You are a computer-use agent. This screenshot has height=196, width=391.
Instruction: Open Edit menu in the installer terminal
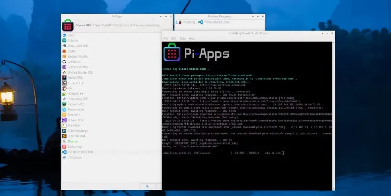click(x=174, y=39)
